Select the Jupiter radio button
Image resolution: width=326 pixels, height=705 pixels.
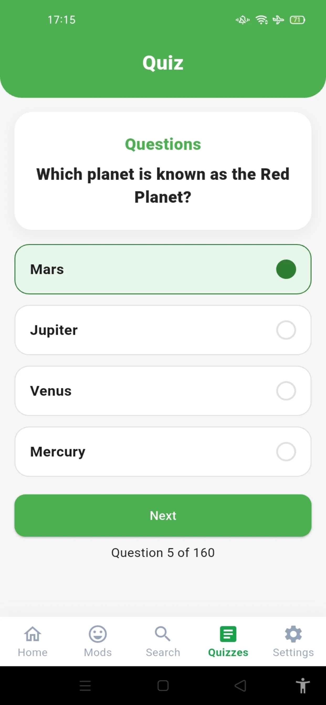(x=286, y=330)
